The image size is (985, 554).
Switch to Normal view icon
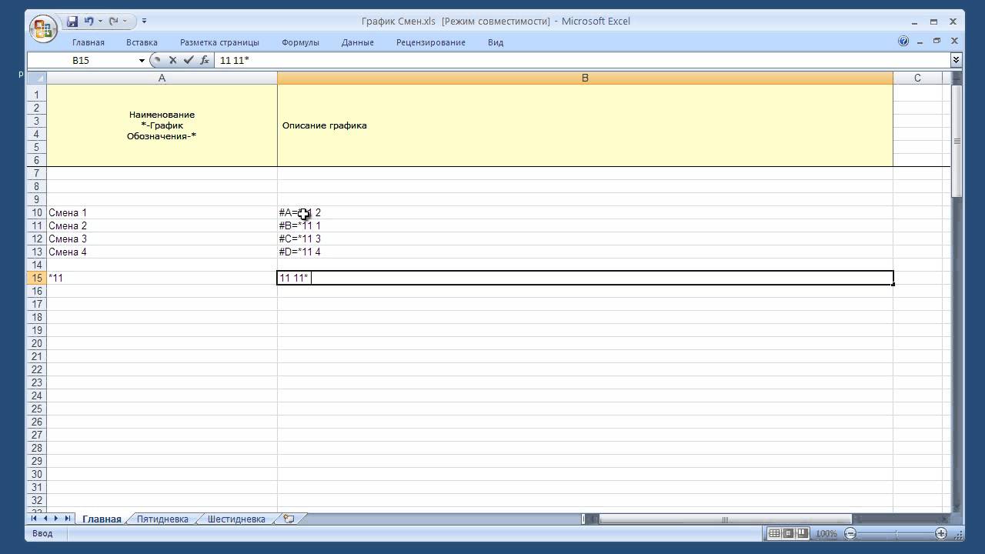click(775, 533)
